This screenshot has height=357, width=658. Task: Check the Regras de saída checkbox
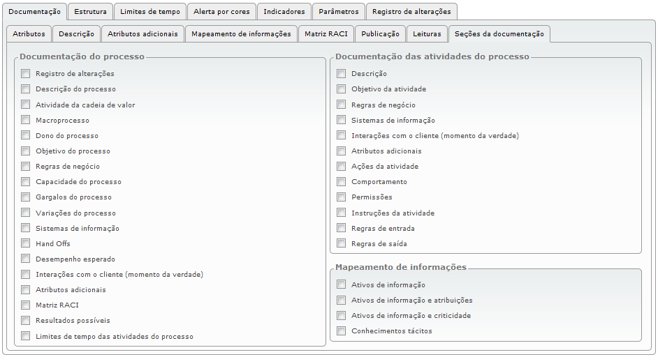click(341, 243)
